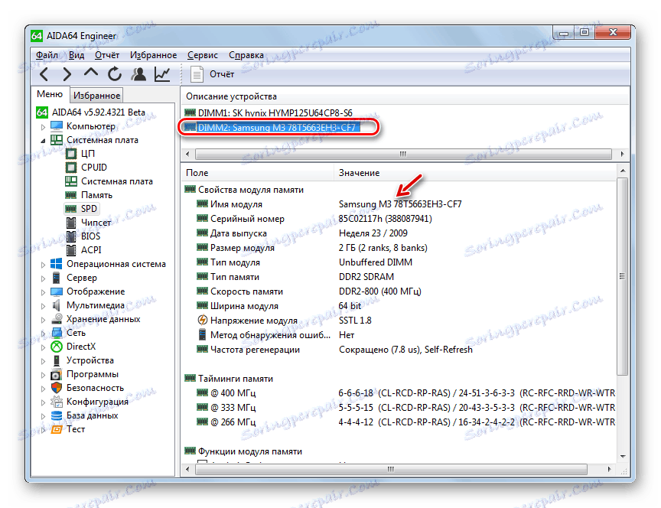Expand the Безопасность tree node
Viewport: 661px width, 508px height.
(x=43, y=389)
